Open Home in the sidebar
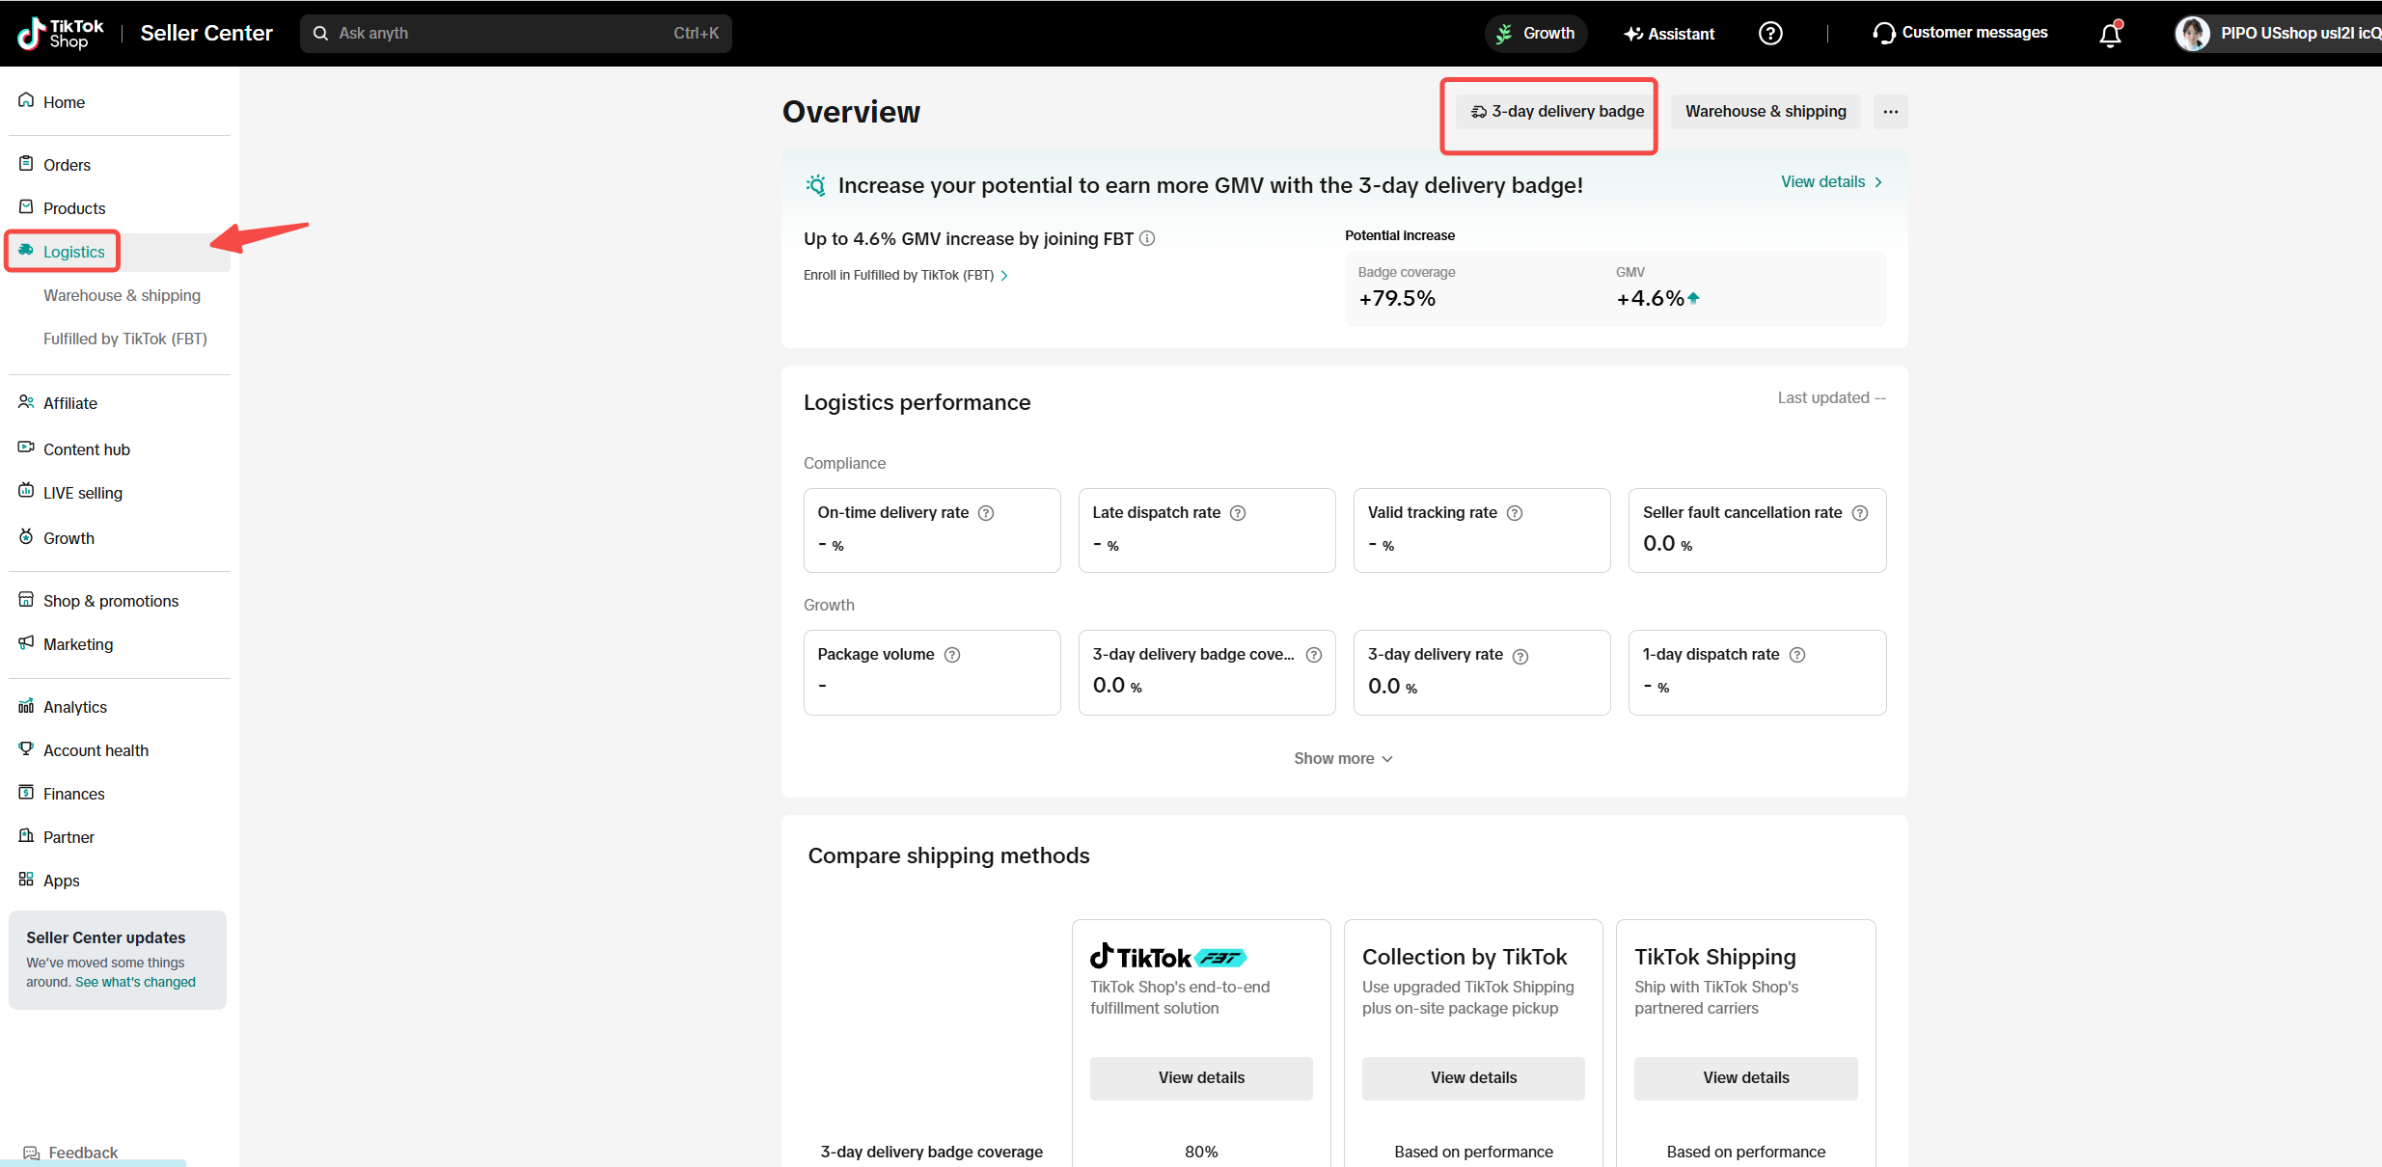 coord(64,102)
